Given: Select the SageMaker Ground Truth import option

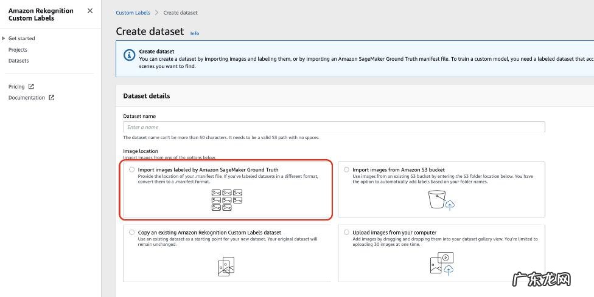Looking at the screenshot, I should click(x=132, y=170).
